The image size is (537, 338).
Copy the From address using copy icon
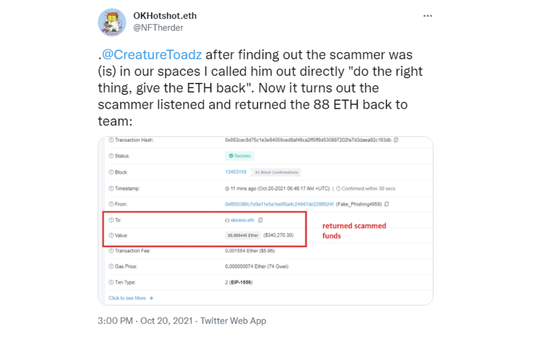coord(387,204)
